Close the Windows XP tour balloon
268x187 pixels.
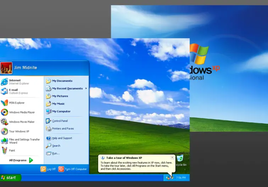click(x=172, y=158)
